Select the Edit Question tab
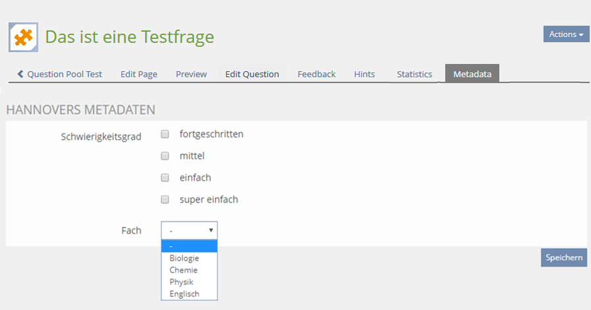Image resolution: width=591 pixels, height=310 pixels. pyautogui.click(x=252, y=74)
